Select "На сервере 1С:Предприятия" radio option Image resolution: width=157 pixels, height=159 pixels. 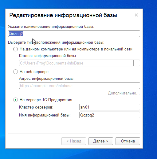(x=15, y=100)
